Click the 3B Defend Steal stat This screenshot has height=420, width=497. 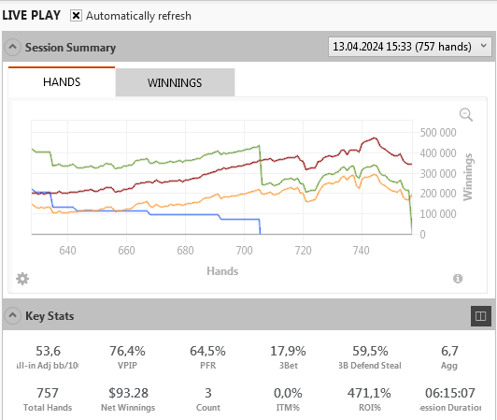tap(370, 357)
